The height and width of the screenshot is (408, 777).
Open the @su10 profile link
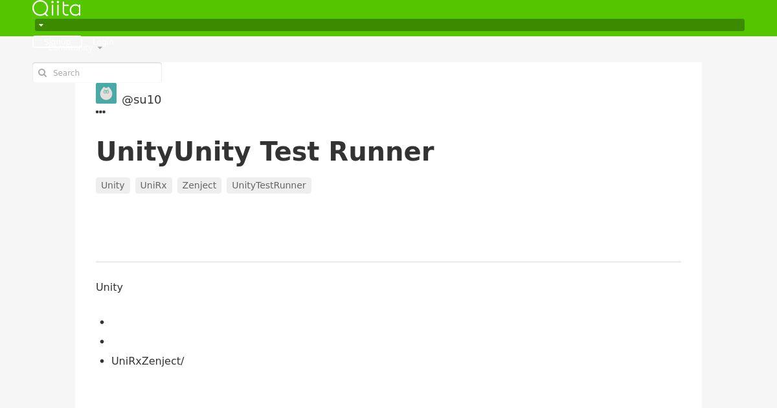(x=141, y=100)
